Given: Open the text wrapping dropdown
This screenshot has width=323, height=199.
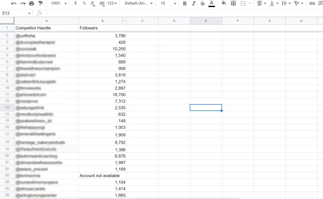Looking at the screenshot, I should [x=286, y=3].
